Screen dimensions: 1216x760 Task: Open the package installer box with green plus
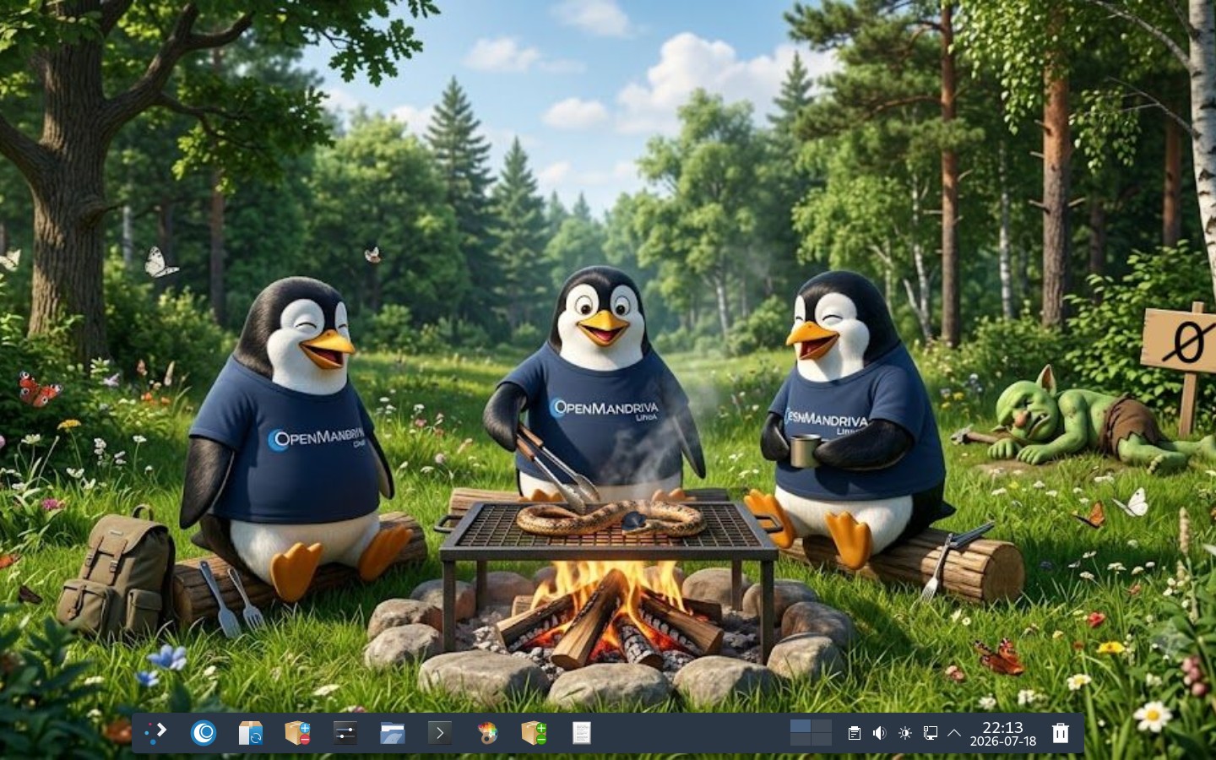[x=534, y=733]
